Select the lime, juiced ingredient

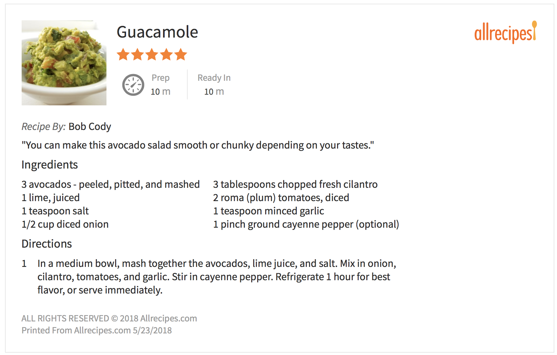[51, 198]
